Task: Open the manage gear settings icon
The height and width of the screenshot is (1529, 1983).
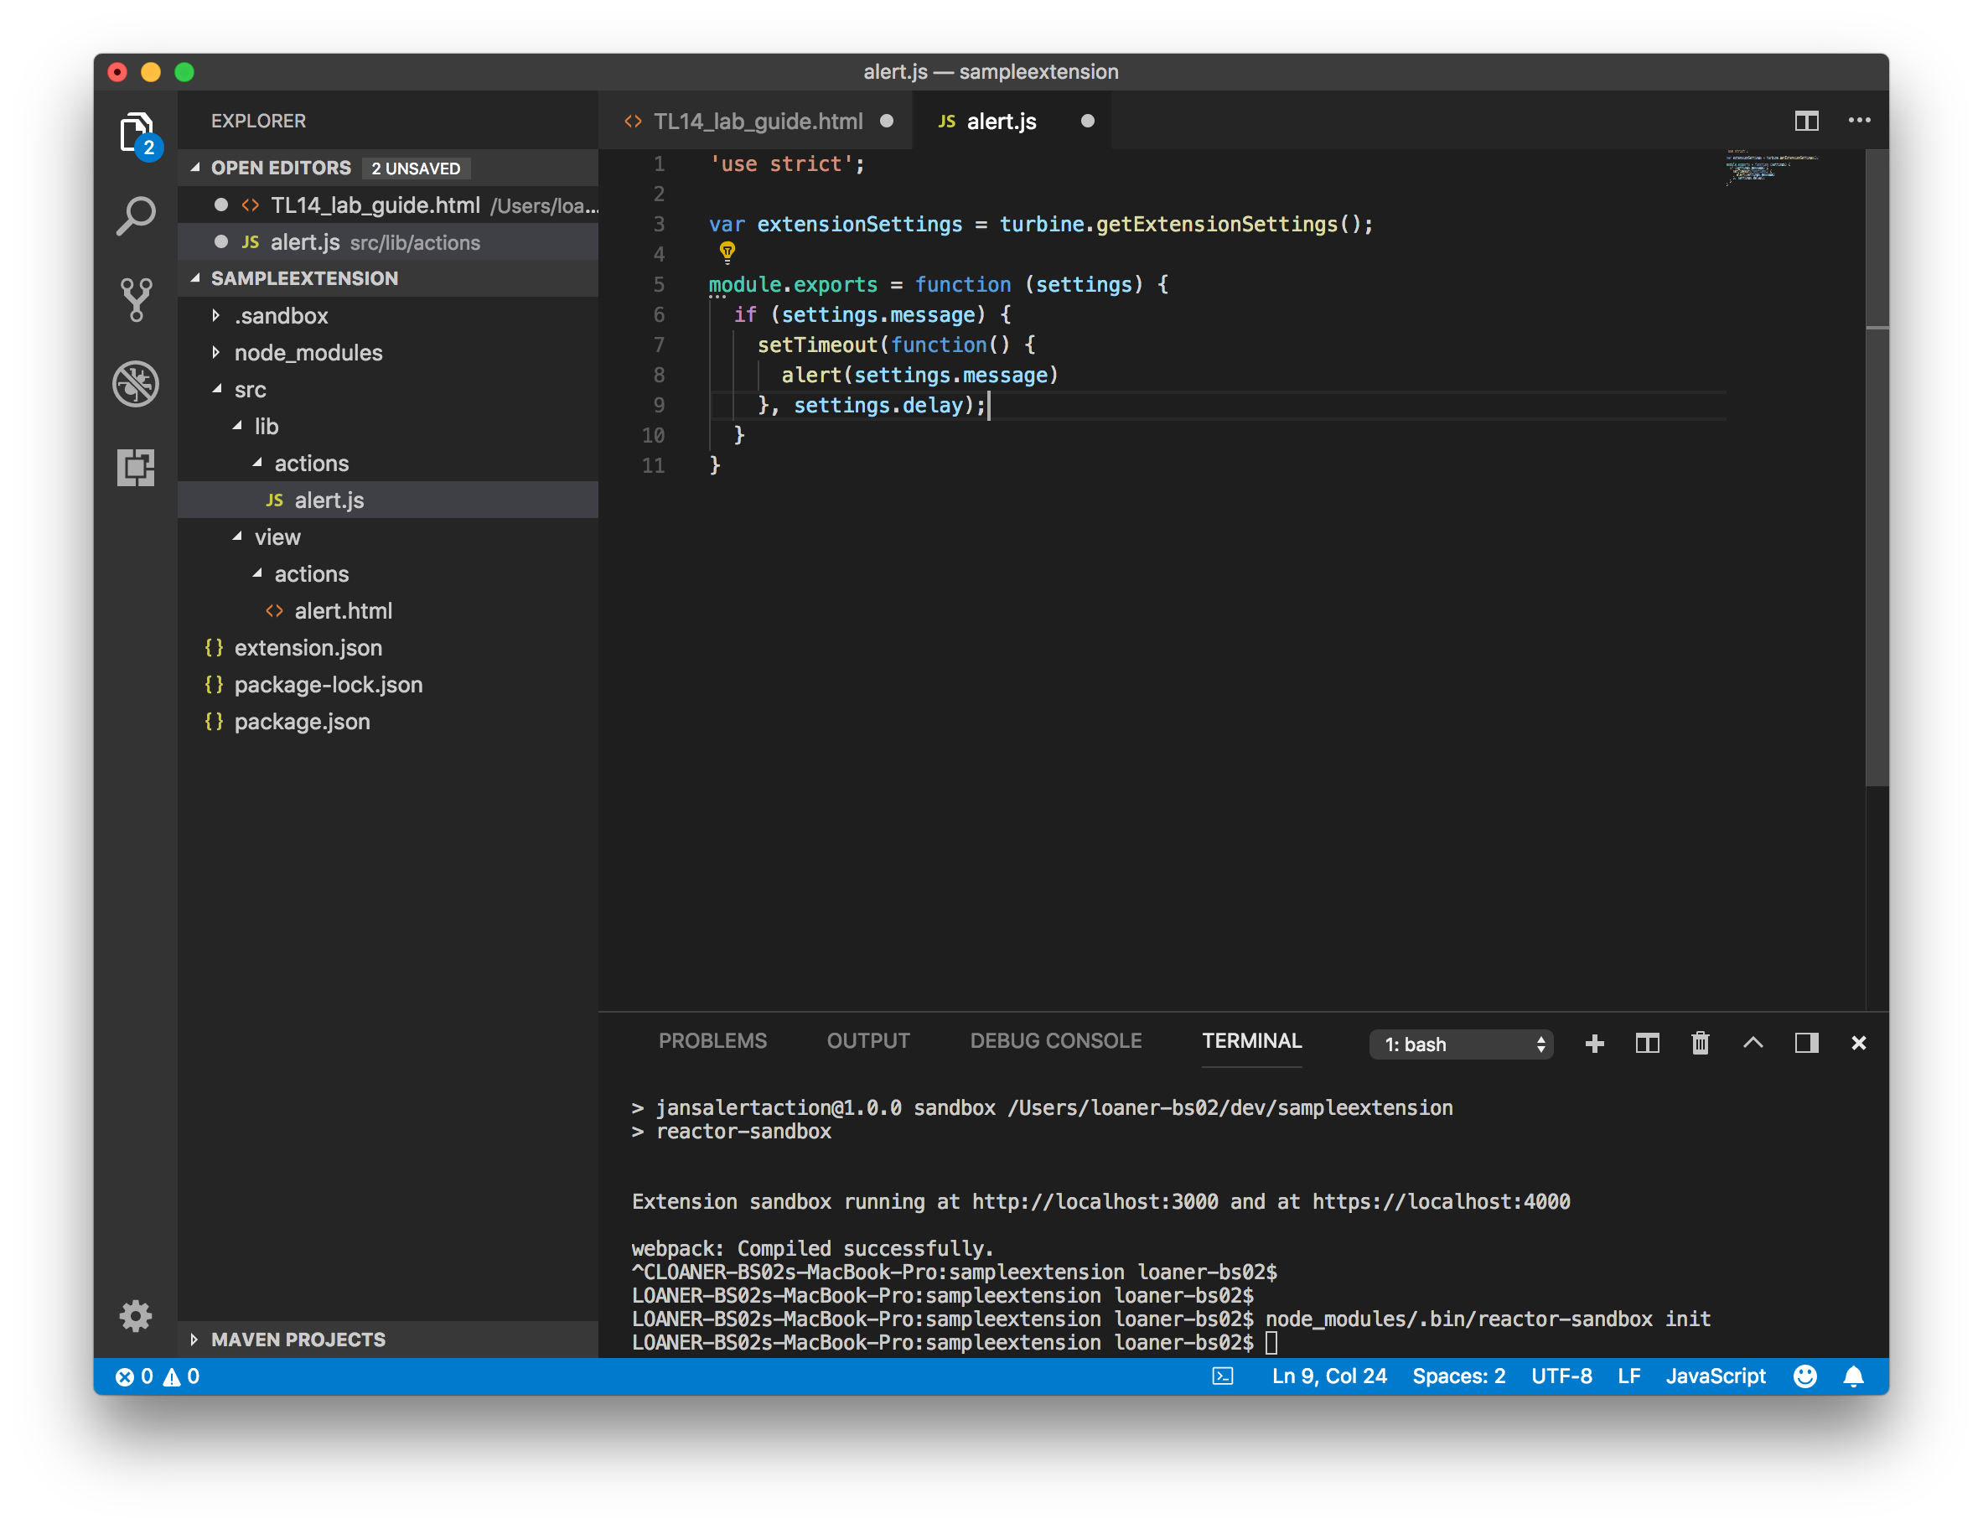Action: [x=136, y=1315]
